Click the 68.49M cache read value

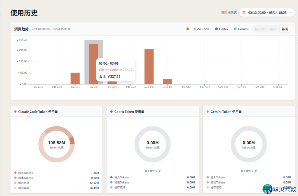(94, 188)
